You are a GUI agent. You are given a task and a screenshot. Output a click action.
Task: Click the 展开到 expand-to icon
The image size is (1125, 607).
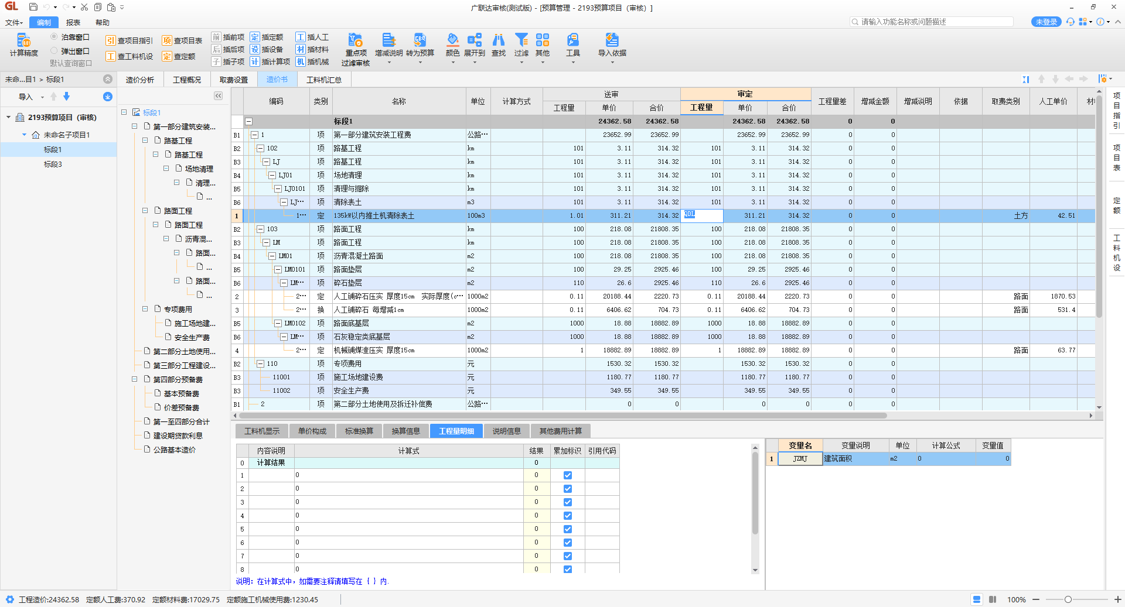click(x=475, y=47)
